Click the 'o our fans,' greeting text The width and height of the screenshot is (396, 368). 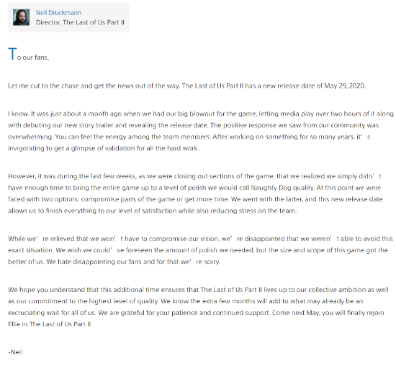pyautogui.click(x=33, y=57)
